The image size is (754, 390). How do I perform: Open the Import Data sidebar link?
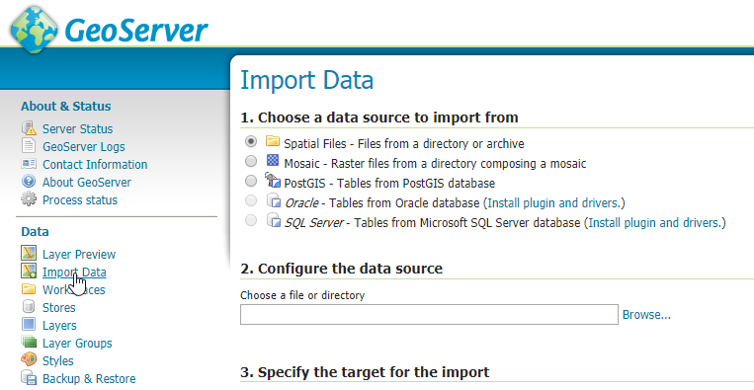74,273
